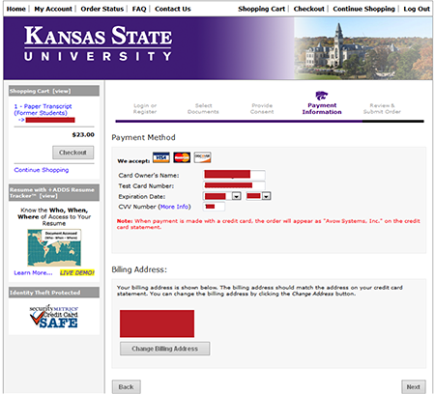This screenshot has height=394, width=435.
Task: Click the Discover card icon
Action: point(202,157)
